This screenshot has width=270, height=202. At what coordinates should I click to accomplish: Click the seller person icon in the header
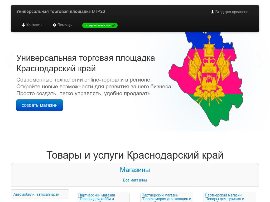point(213,12)
